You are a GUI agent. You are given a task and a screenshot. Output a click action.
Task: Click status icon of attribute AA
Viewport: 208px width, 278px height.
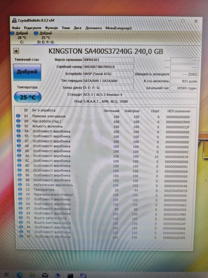click(x=19, y=156)
